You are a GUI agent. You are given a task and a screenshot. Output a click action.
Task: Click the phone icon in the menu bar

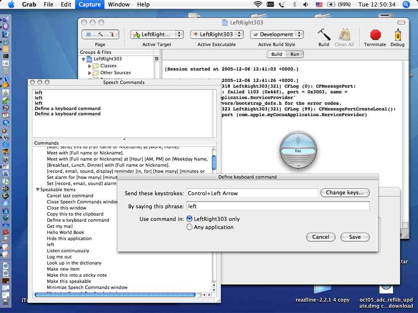(282, 4)
